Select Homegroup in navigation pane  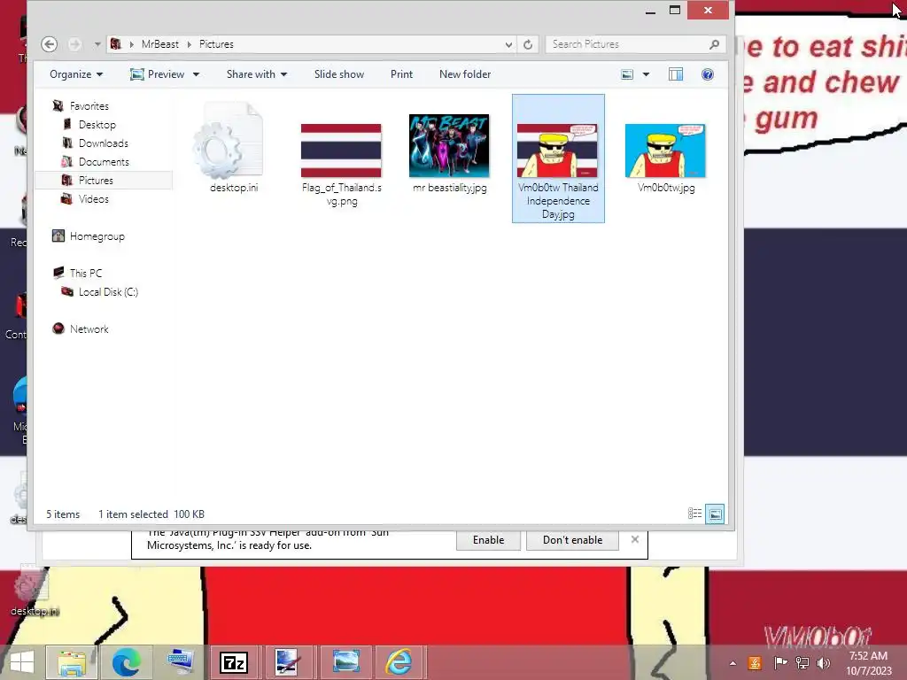click(x=97, y=236)
